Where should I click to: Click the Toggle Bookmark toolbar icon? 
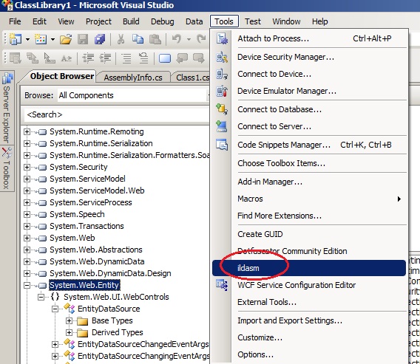click(x=165, y=58)
